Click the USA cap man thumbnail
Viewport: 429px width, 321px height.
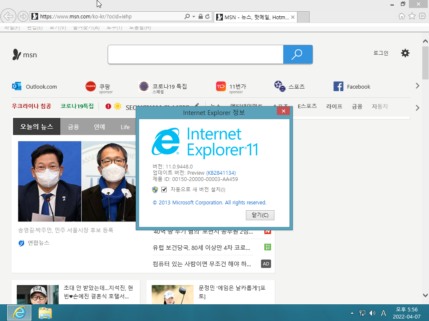pyautogui.click(x=38, y=295)
